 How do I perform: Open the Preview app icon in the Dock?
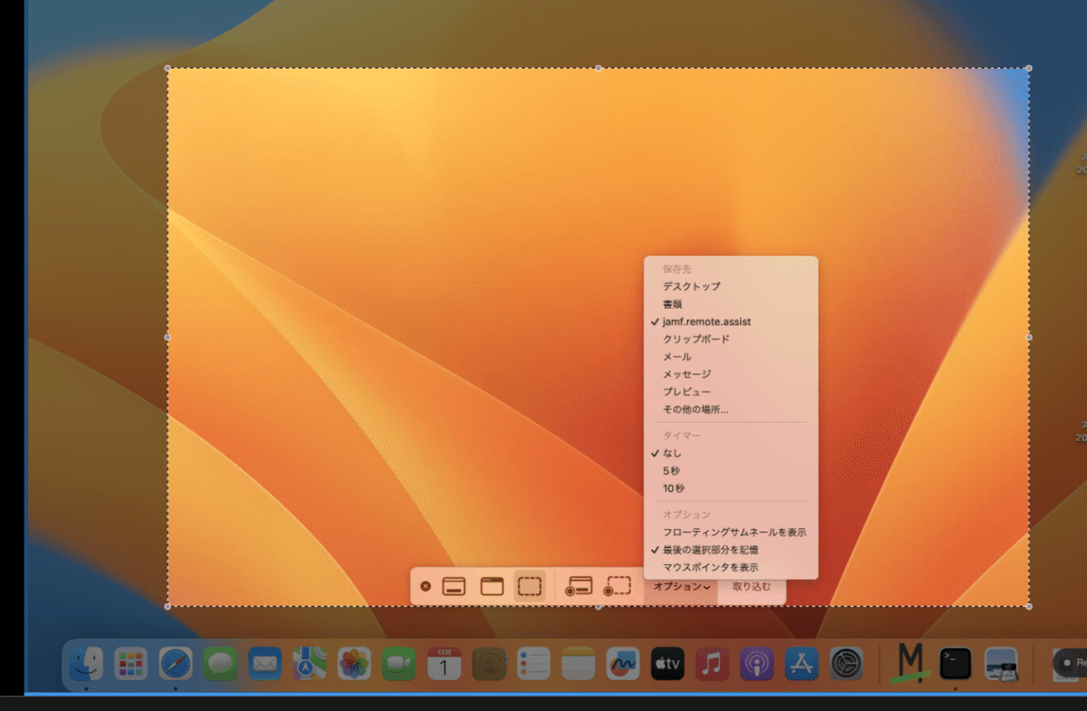coord(1001,664)
